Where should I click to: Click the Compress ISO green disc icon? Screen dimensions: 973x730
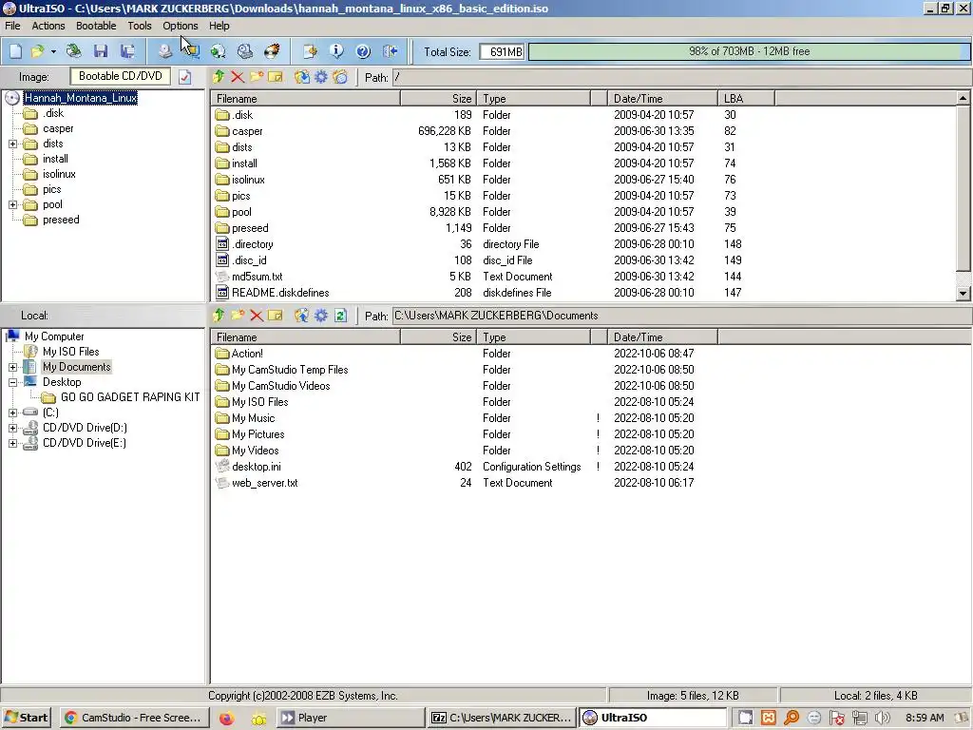coord(218,51)
